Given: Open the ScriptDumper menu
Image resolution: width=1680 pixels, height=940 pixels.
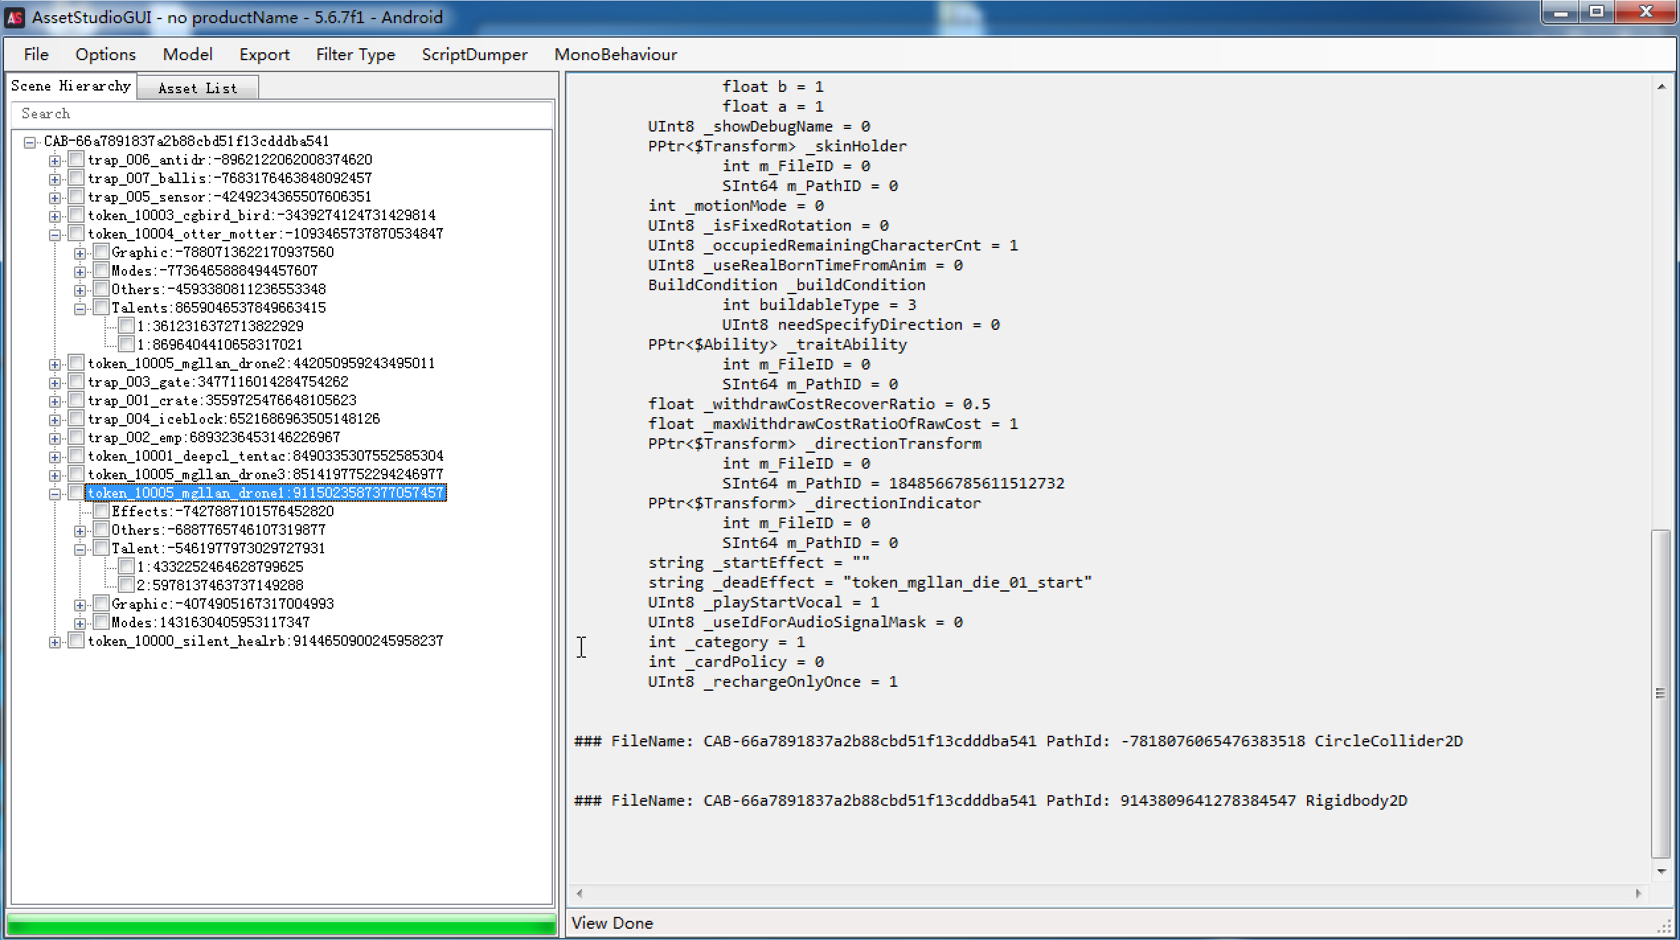Looking at the screenshot, I should tap(474, 54).
